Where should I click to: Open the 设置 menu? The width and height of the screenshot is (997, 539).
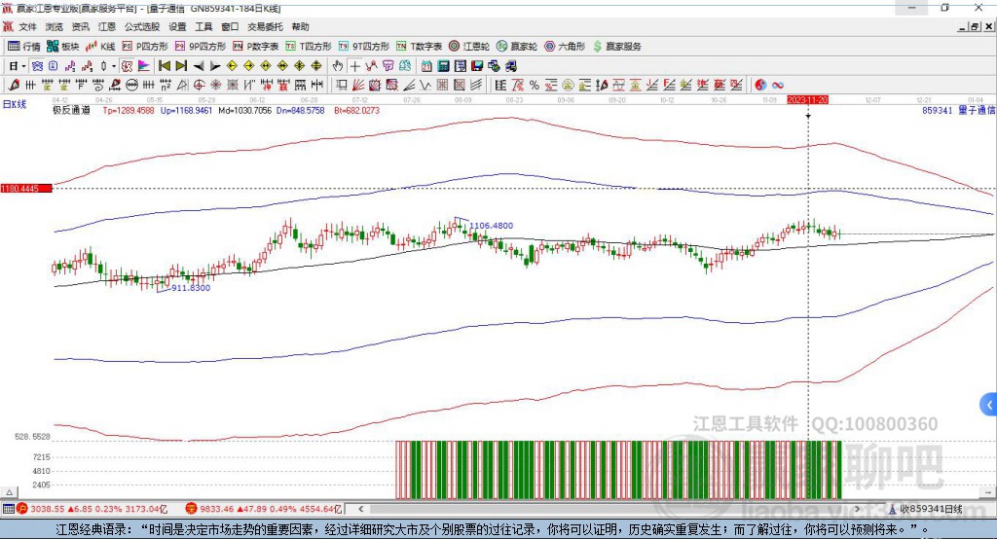coord(177,26)
